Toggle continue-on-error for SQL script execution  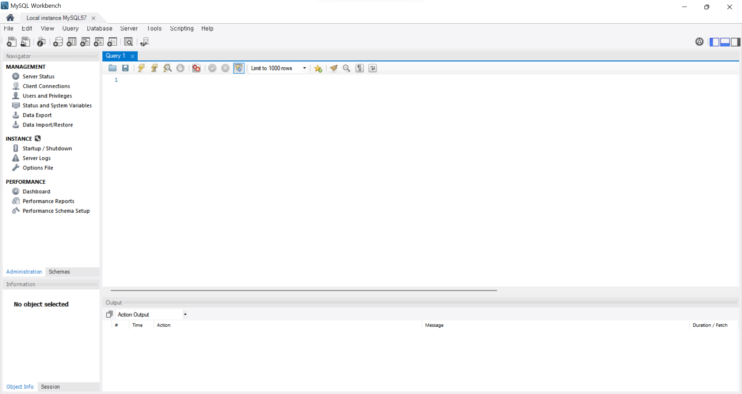(196, 68)
